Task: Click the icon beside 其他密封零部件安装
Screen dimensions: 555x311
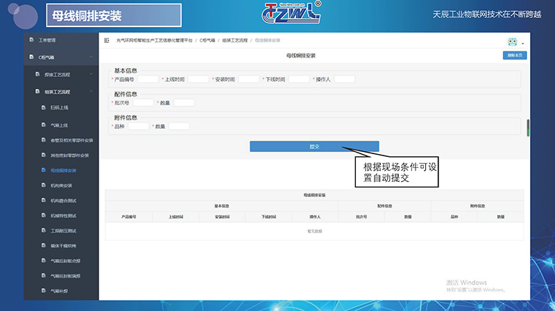Action: tap(44, 155)
